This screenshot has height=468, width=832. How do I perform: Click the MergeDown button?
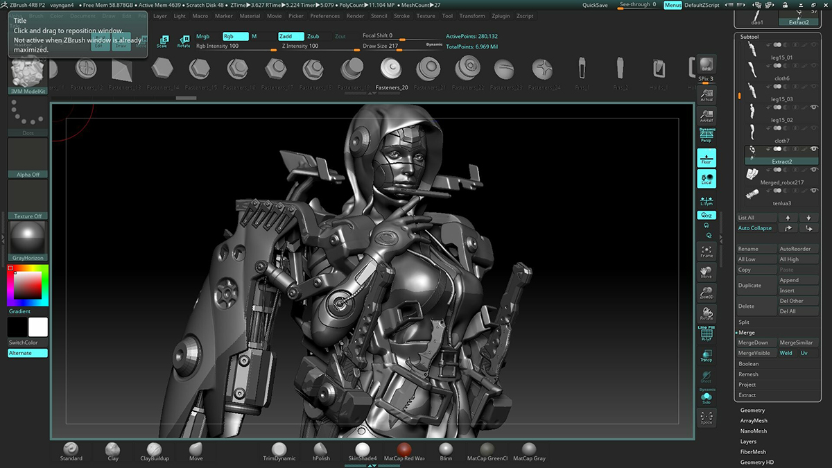(753, 343)
